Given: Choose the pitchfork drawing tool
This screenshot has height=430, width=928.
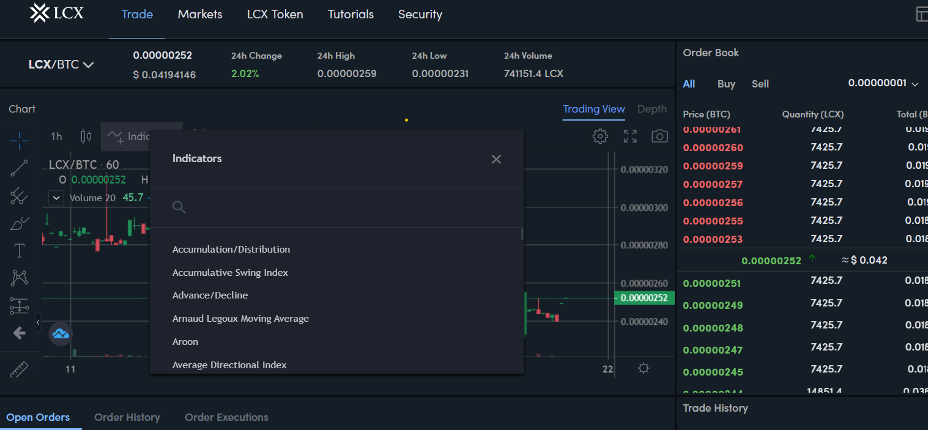Looking at the screenshot, I should coord(20,196).
